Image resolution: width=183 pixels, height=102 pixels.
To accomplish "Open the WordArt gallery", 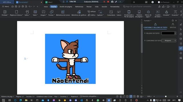I will 166,13.
